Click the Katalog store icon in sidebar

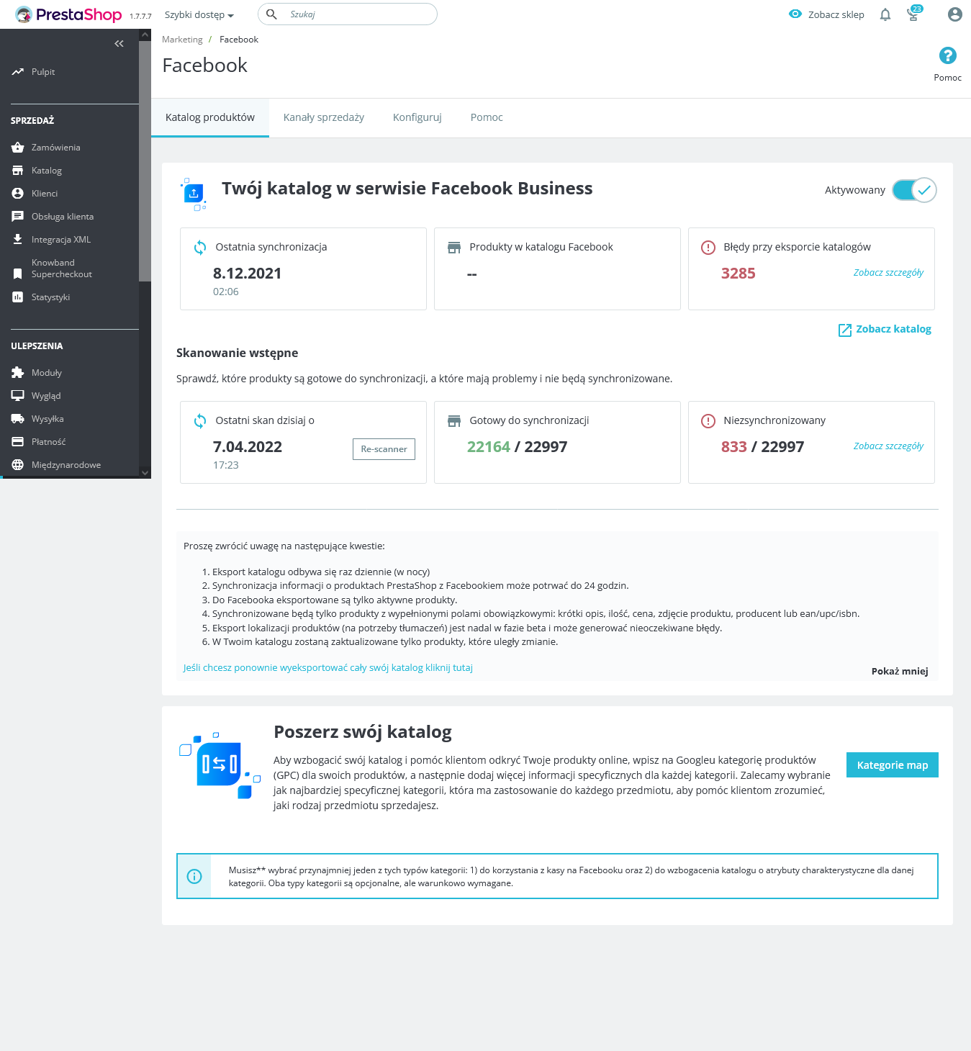point(18,171)
